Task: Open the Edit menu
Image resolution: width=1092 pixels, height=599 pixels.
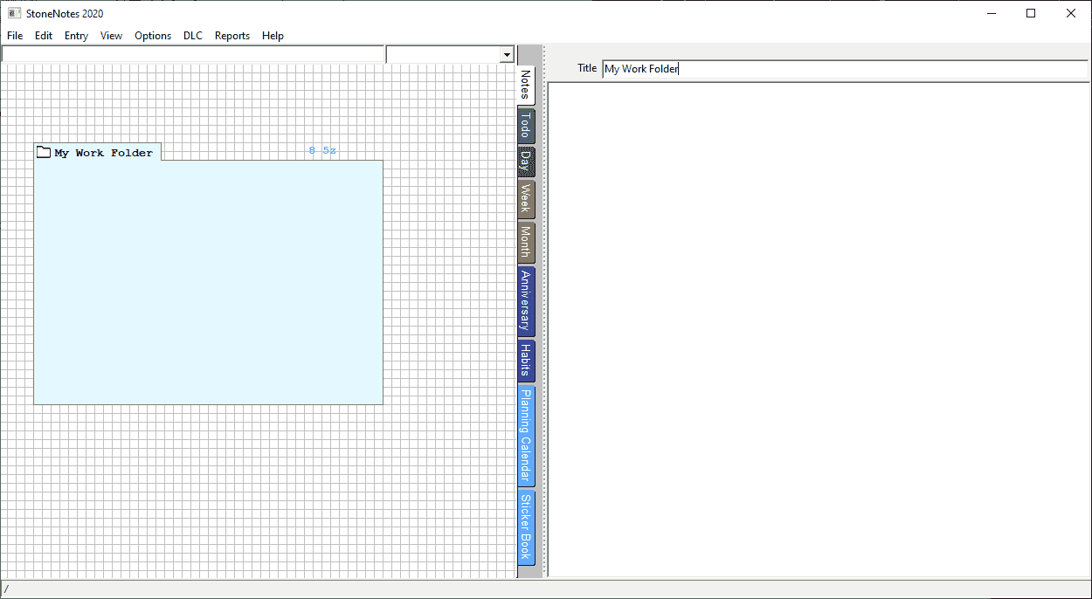Action: [44, 36]
